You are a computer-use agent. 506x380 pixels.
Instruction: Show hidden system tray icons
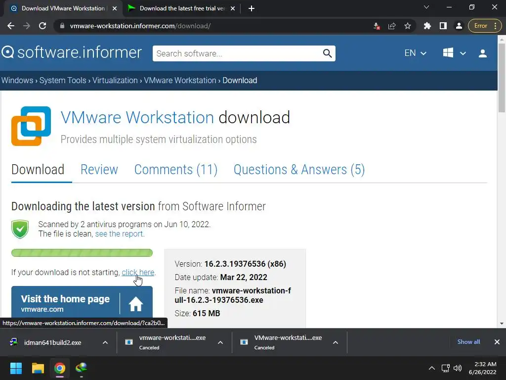(432, 368)
